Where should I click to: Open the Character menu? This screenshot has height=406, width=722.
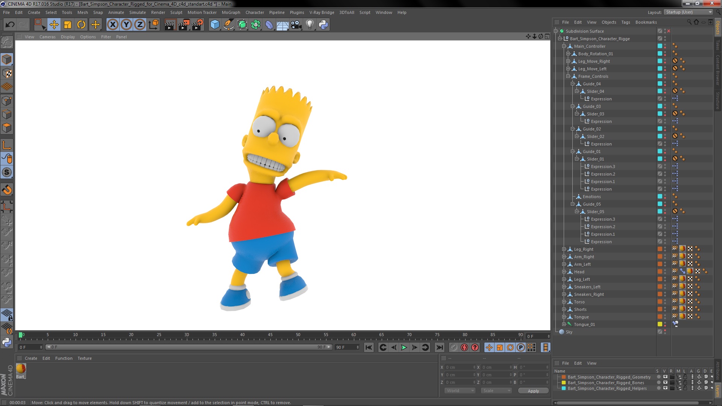tap(255, 12)
